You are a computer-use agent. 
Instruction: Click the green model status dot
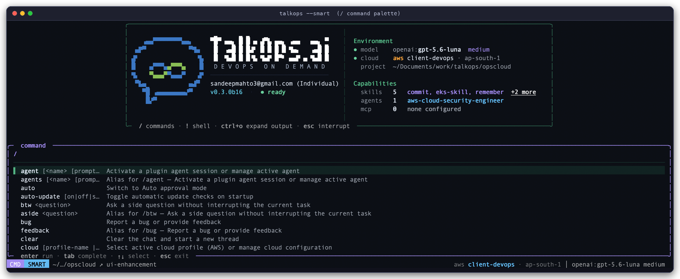pos(355,50)
